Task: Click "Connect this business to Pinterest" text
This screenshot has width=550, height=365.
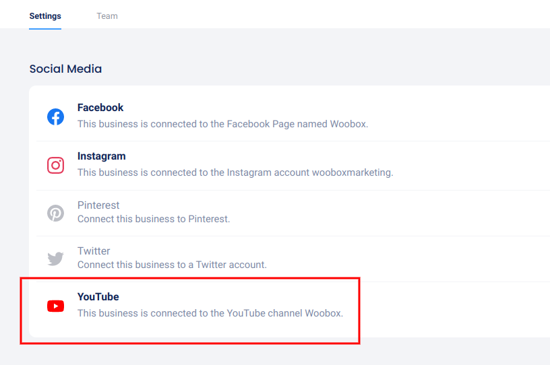Action: [x=154, y=219]
